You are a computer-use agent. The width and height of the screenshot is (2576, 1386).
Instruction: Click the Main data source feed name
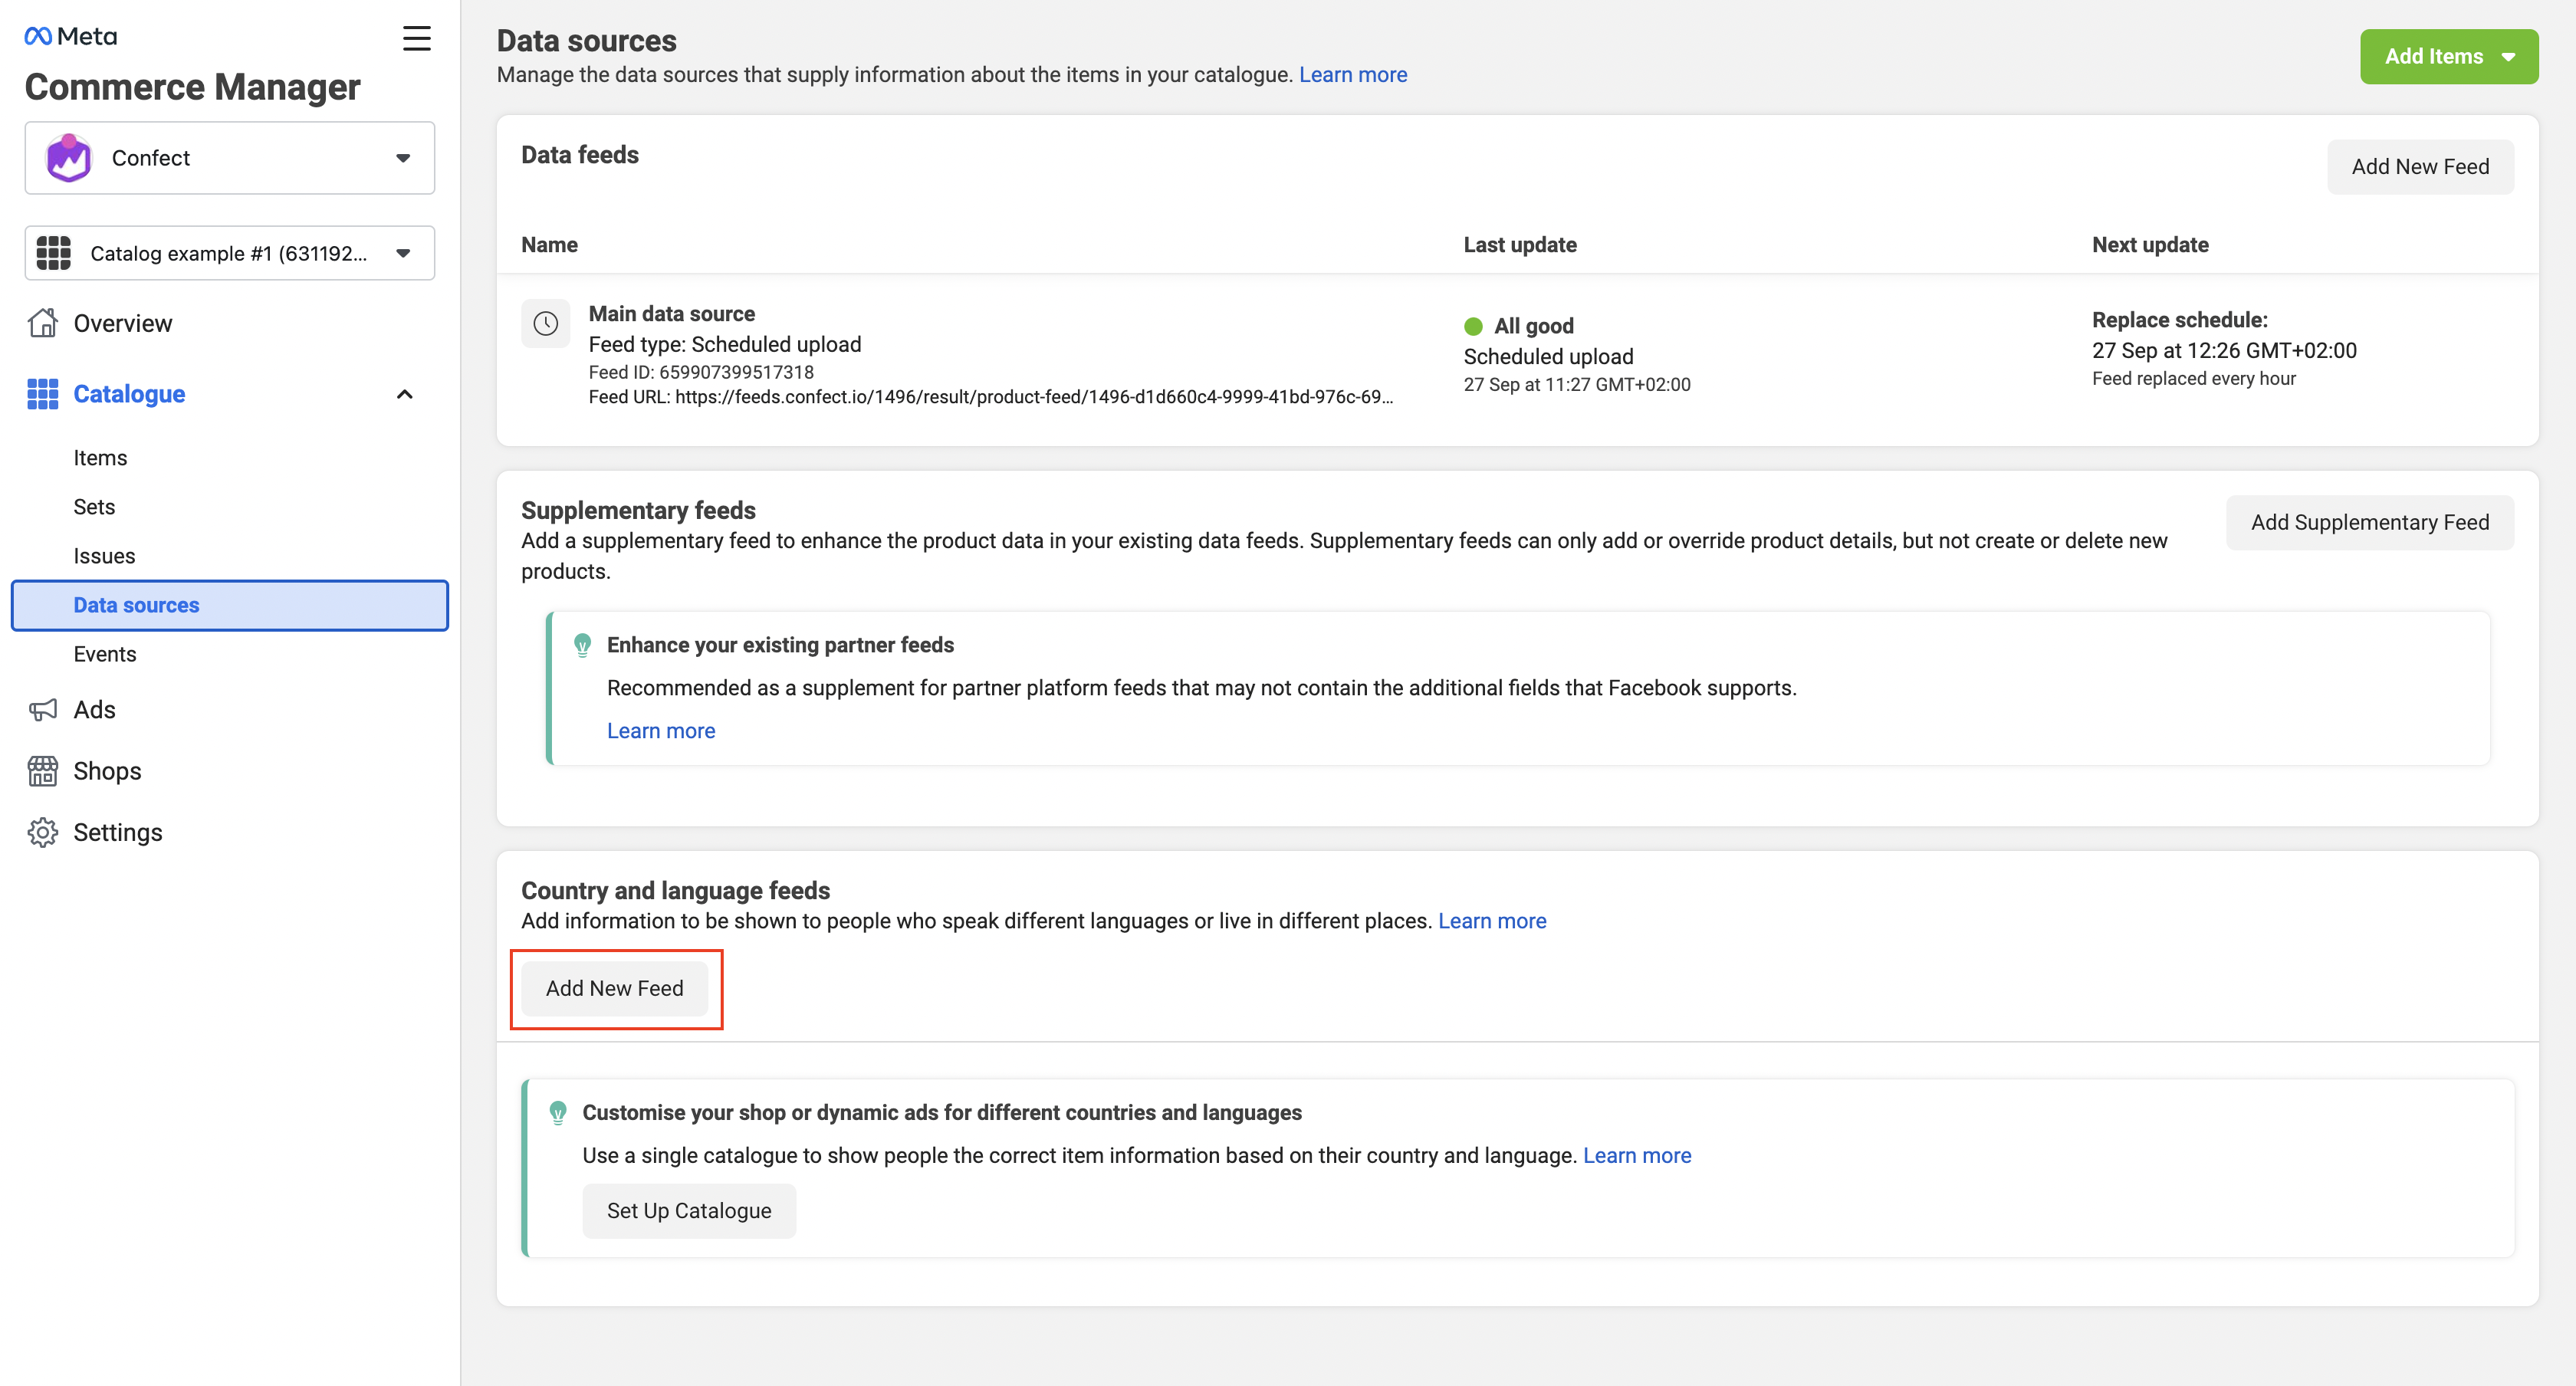tap(672, 314)
